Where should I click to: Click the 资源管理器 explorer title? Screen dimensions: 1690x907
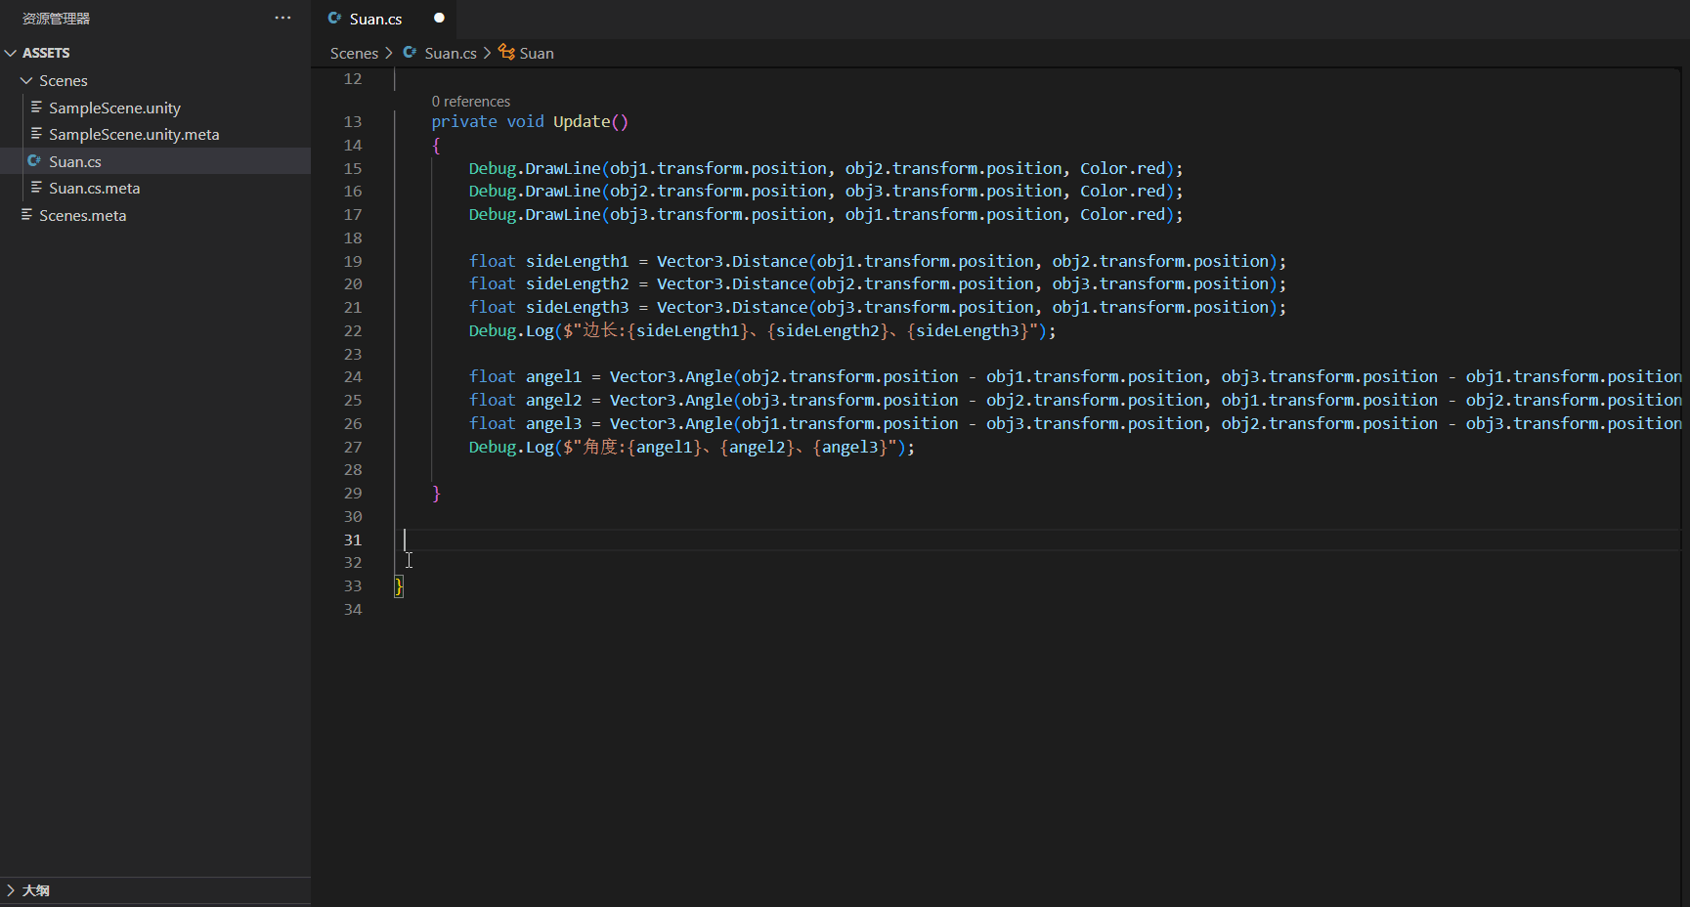56,19
